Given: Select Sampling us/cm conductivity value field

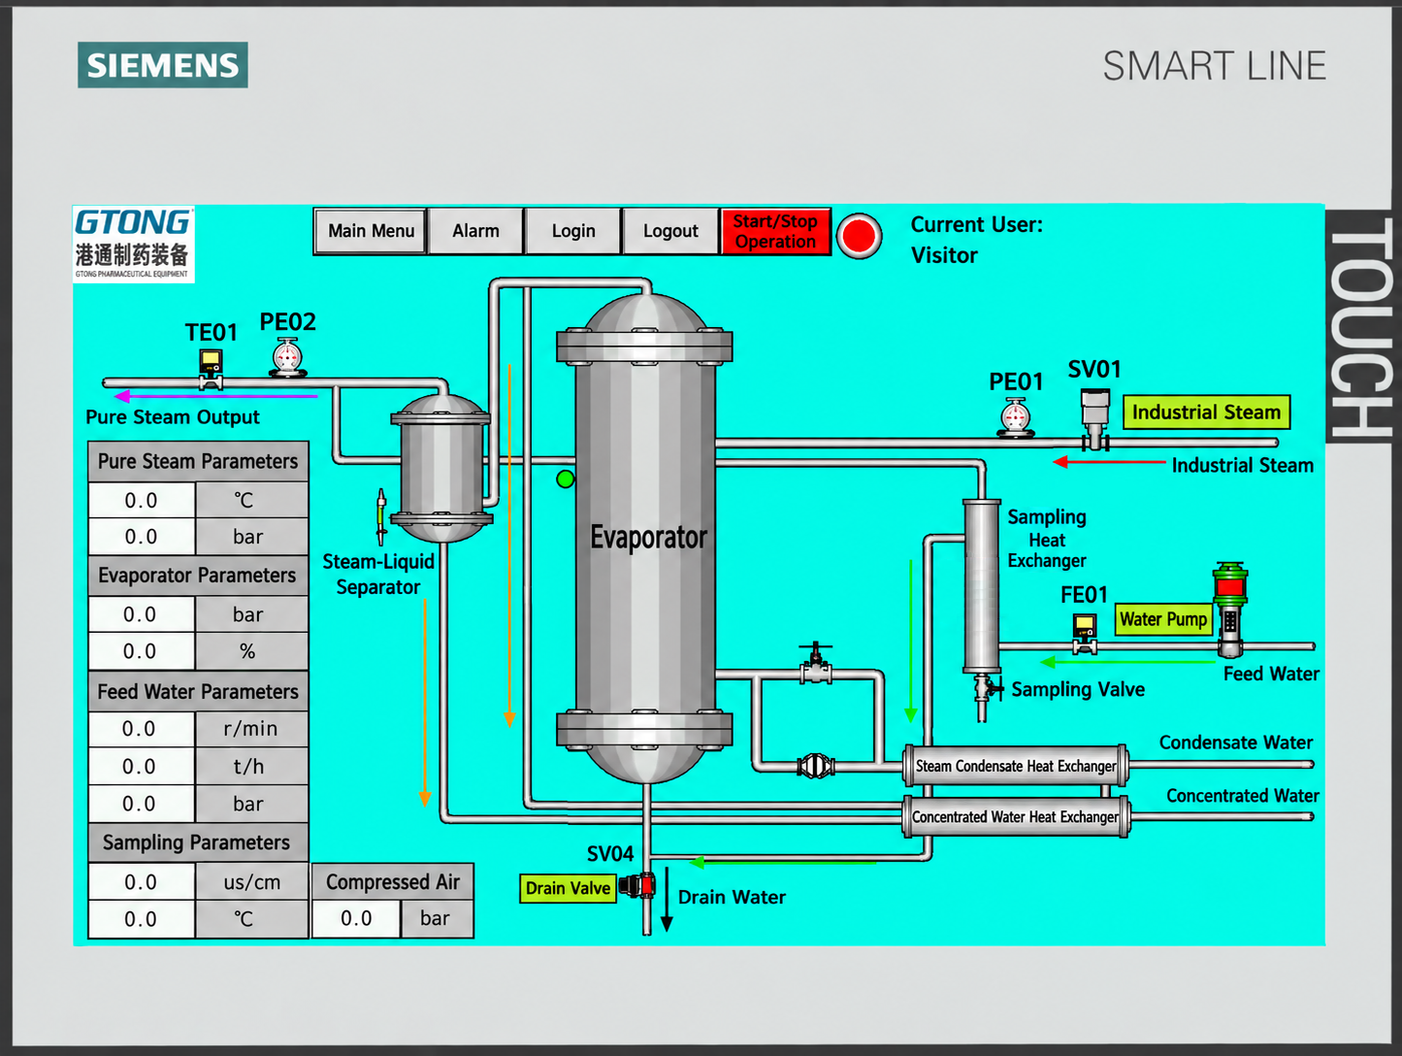Looking at the screenshot, I should point(142,882).
